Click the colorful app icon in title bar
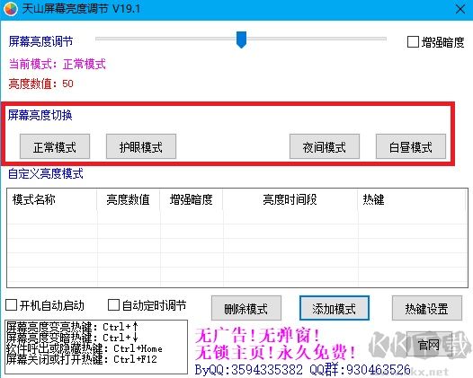 click(11, 9)
